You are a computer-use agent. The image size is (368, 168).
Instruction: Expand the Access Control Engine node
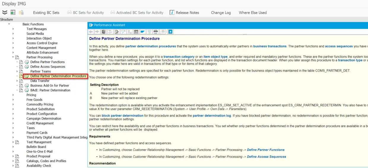click(x=13, y=43)
